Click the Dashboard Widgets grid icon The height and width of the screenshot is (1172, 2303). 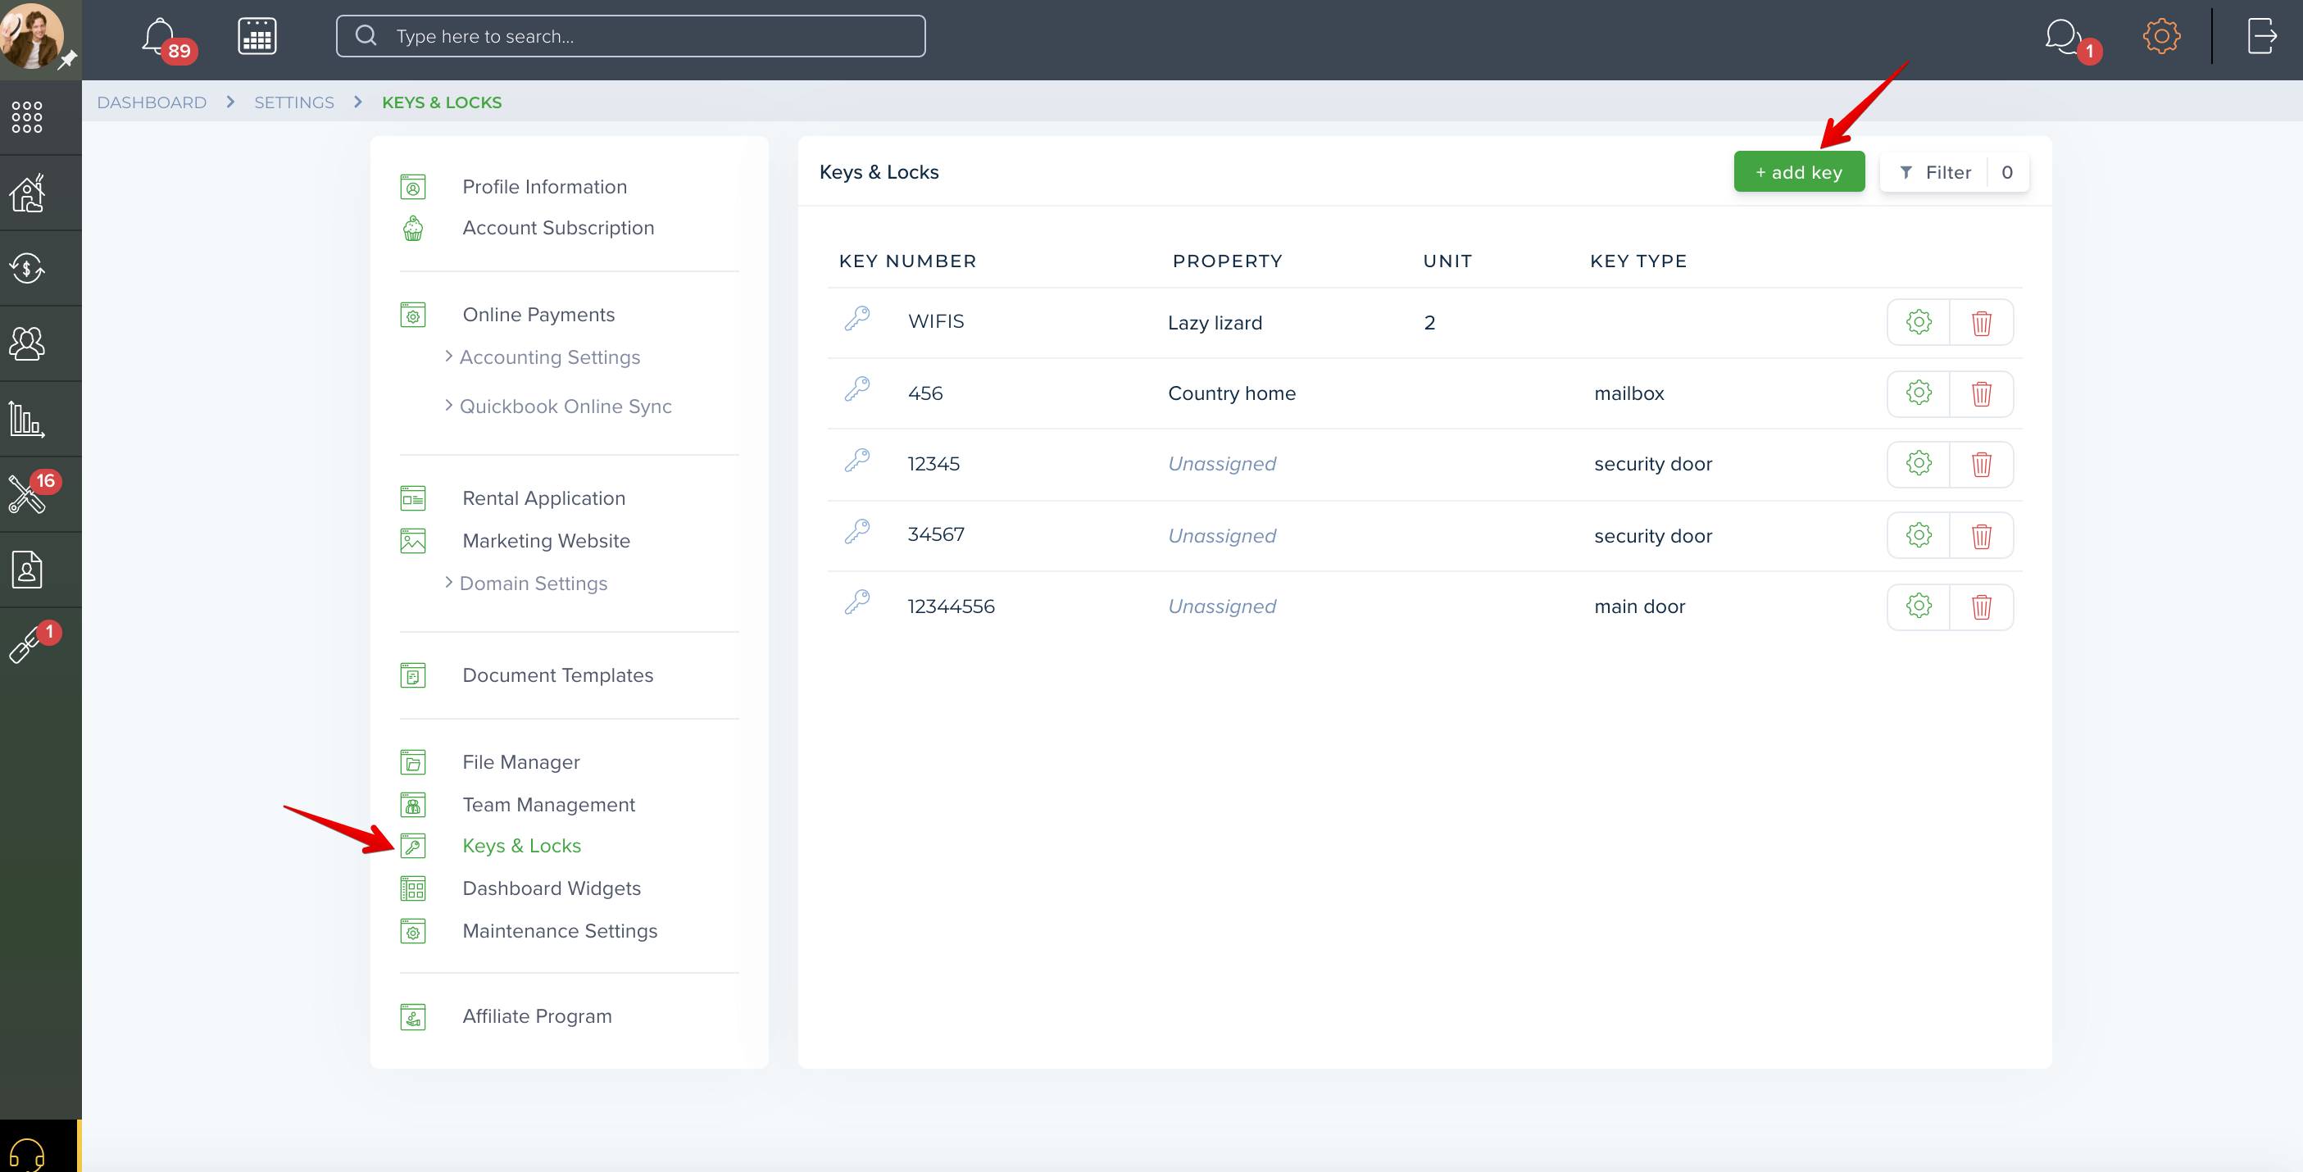pyautogui.click(x=412, y=888)
